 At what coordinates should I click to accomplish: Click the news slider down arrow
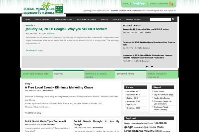152,67
